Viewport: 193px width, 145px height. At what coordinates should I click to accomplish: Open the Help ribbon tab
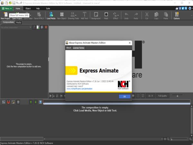click(x=38, y=8)
